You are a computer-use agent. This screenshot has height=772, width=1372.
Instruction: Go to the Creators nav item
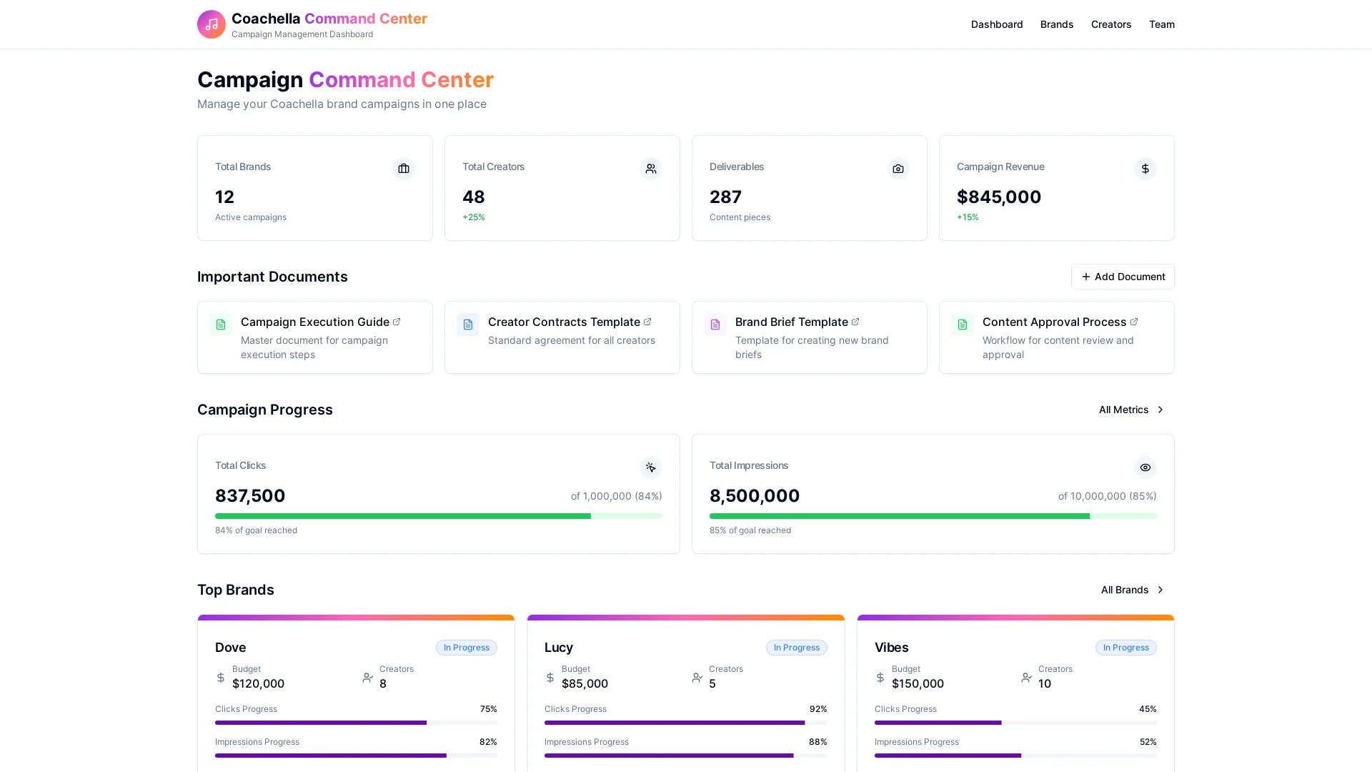pyautogui.click(x=1110, y=24)
